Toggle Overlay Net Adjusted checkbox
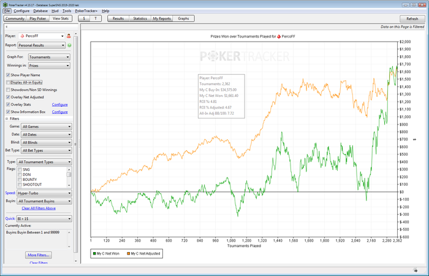429x276 pixels. [8, 97]
